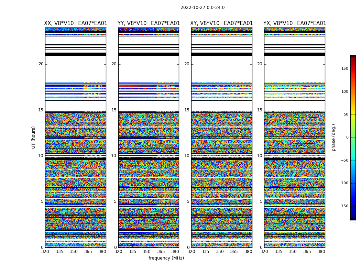Image resolution: width=361 pixels, height=275 pixels.
Task: Click the 0 tick label on the colorbar
Action: [x=347, y=137]
